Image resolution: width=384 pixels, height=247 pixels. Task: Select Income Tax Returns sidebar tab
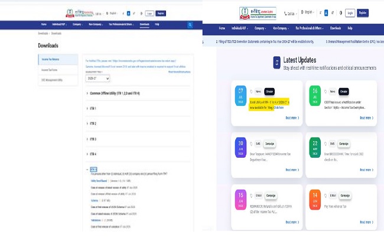tap(58, 59)
